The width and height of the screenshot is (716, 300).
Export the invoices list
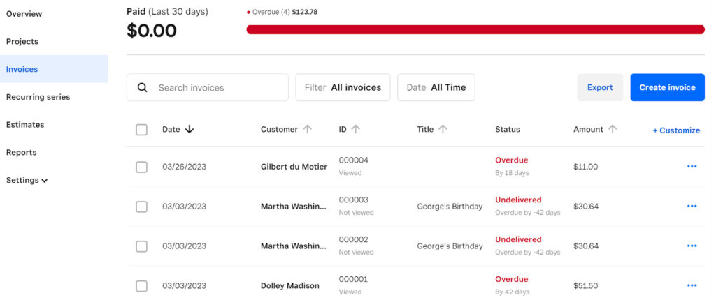click(x=599, y=88)
